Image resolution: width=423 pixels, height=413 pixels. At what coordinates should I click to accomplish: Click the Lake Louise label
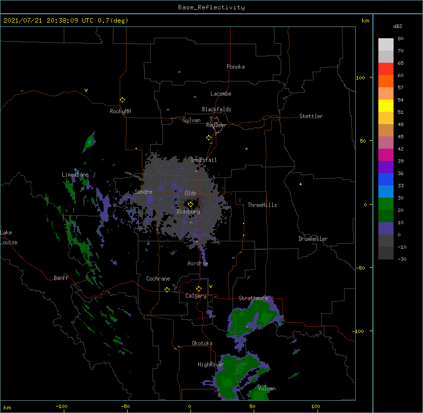point(9,237)
